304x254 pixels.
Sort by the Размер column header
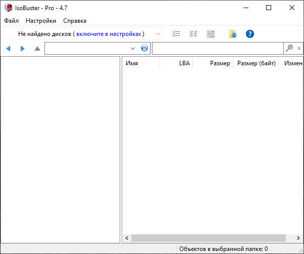coord(213,63)
